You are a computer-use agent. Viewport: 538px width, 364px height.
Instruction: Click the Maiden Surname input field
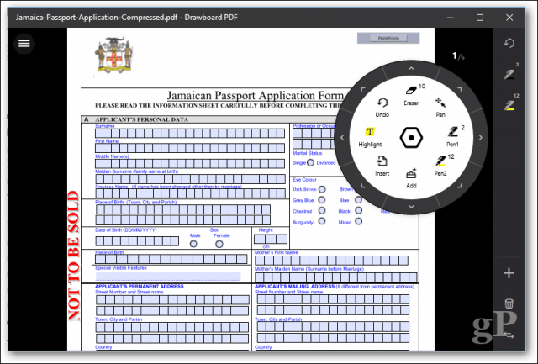191,179
